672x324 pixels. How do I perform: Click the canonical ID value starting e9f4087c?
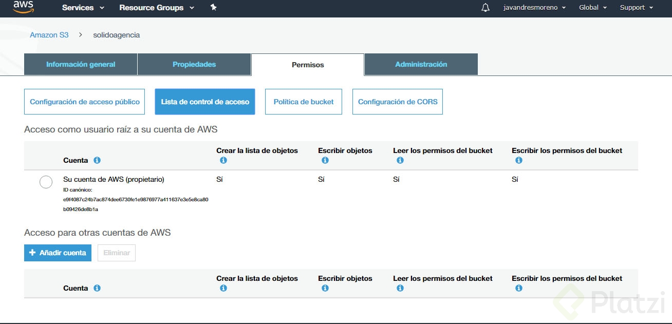tap(136, 204)
